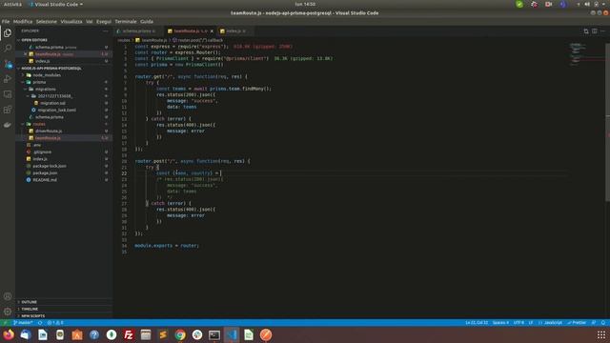Click the LF end-of-line indicator
The image size is (610, 343).
(x=531, y=323)
